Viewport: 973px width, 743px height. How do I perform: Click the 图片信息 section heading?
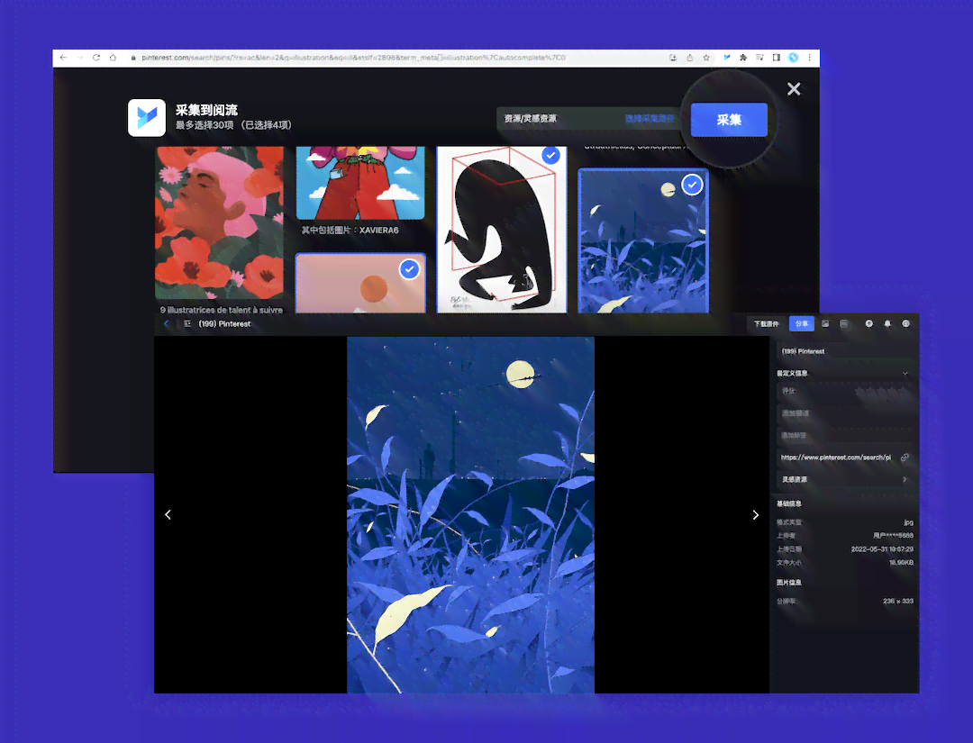pyautogui.click(x=788, y=583)
